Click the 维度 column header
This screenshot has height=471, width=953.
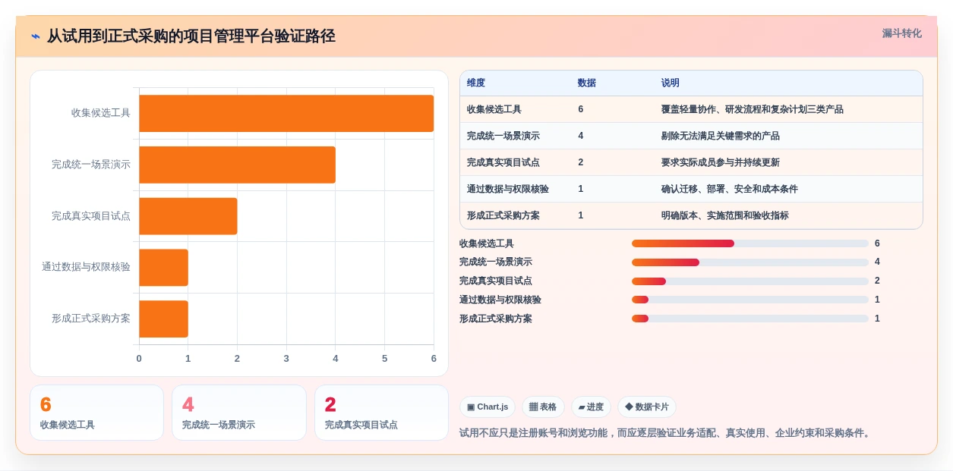point(476,83)
